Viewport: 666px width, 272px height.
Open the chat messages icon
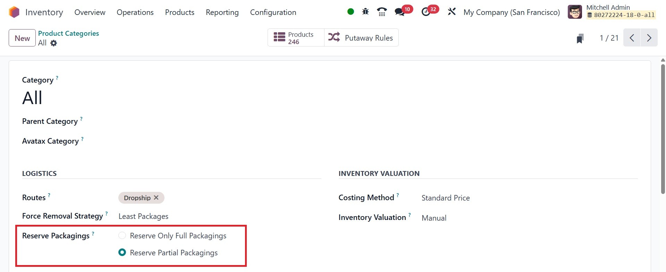(399, 12)
